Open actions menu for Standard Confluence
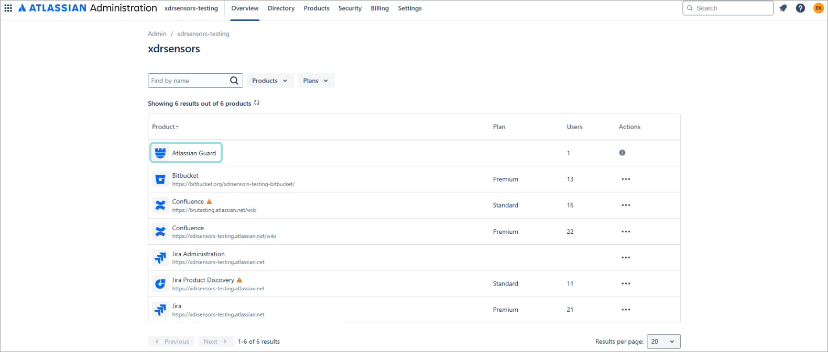 626,205
